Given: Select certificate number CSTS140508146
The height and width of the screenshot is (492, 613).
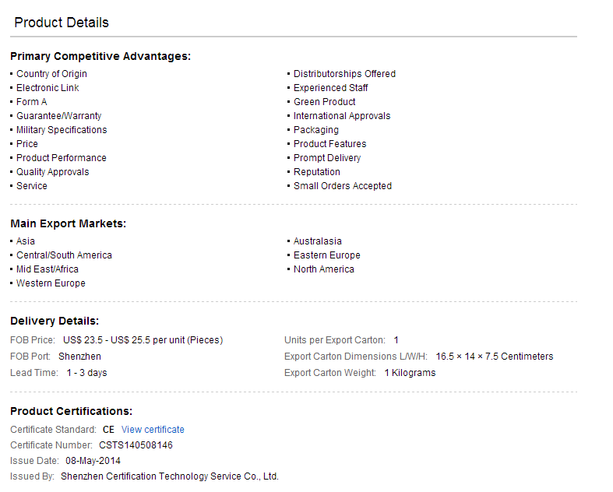Looking at the screenshot, I should click(136, 445).
